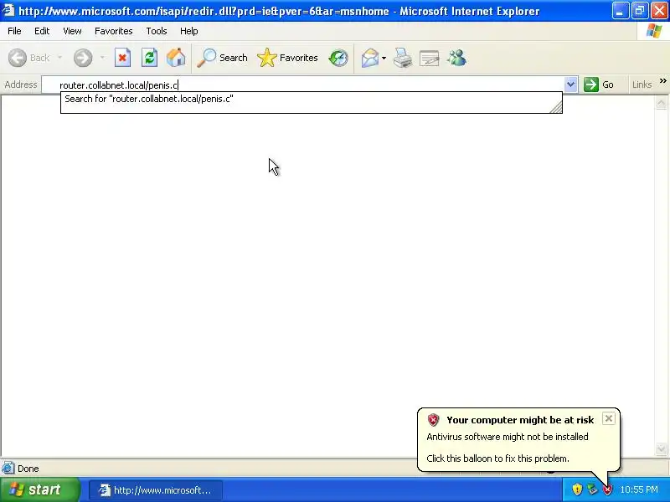Viewport: 670px width, 502px height.
Task: Click 'Click this balloon to fix this problem'
Action: click(497, 458)
